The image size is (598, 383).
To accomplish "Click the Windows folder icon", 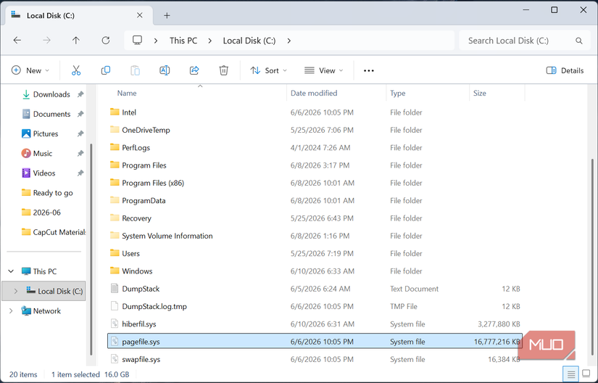I will click(x=115, y=271).
